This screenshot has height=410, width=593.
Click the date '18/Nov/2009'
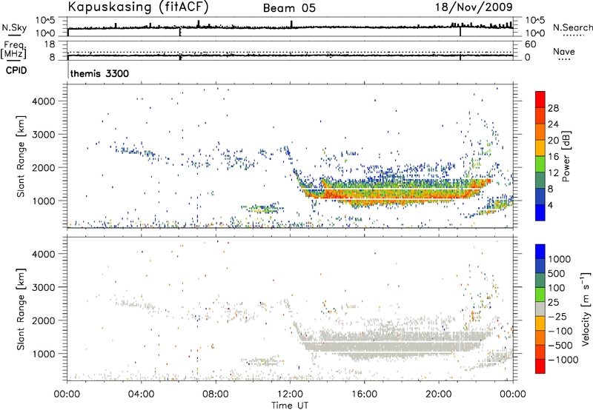click(x=474, y=7)
